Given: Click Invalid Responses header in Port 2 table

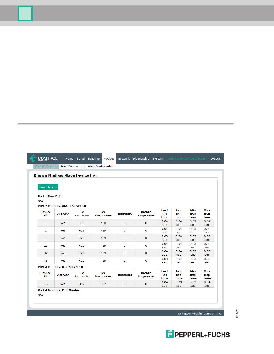Looking at the screenshot, I should tap(146, 214).
